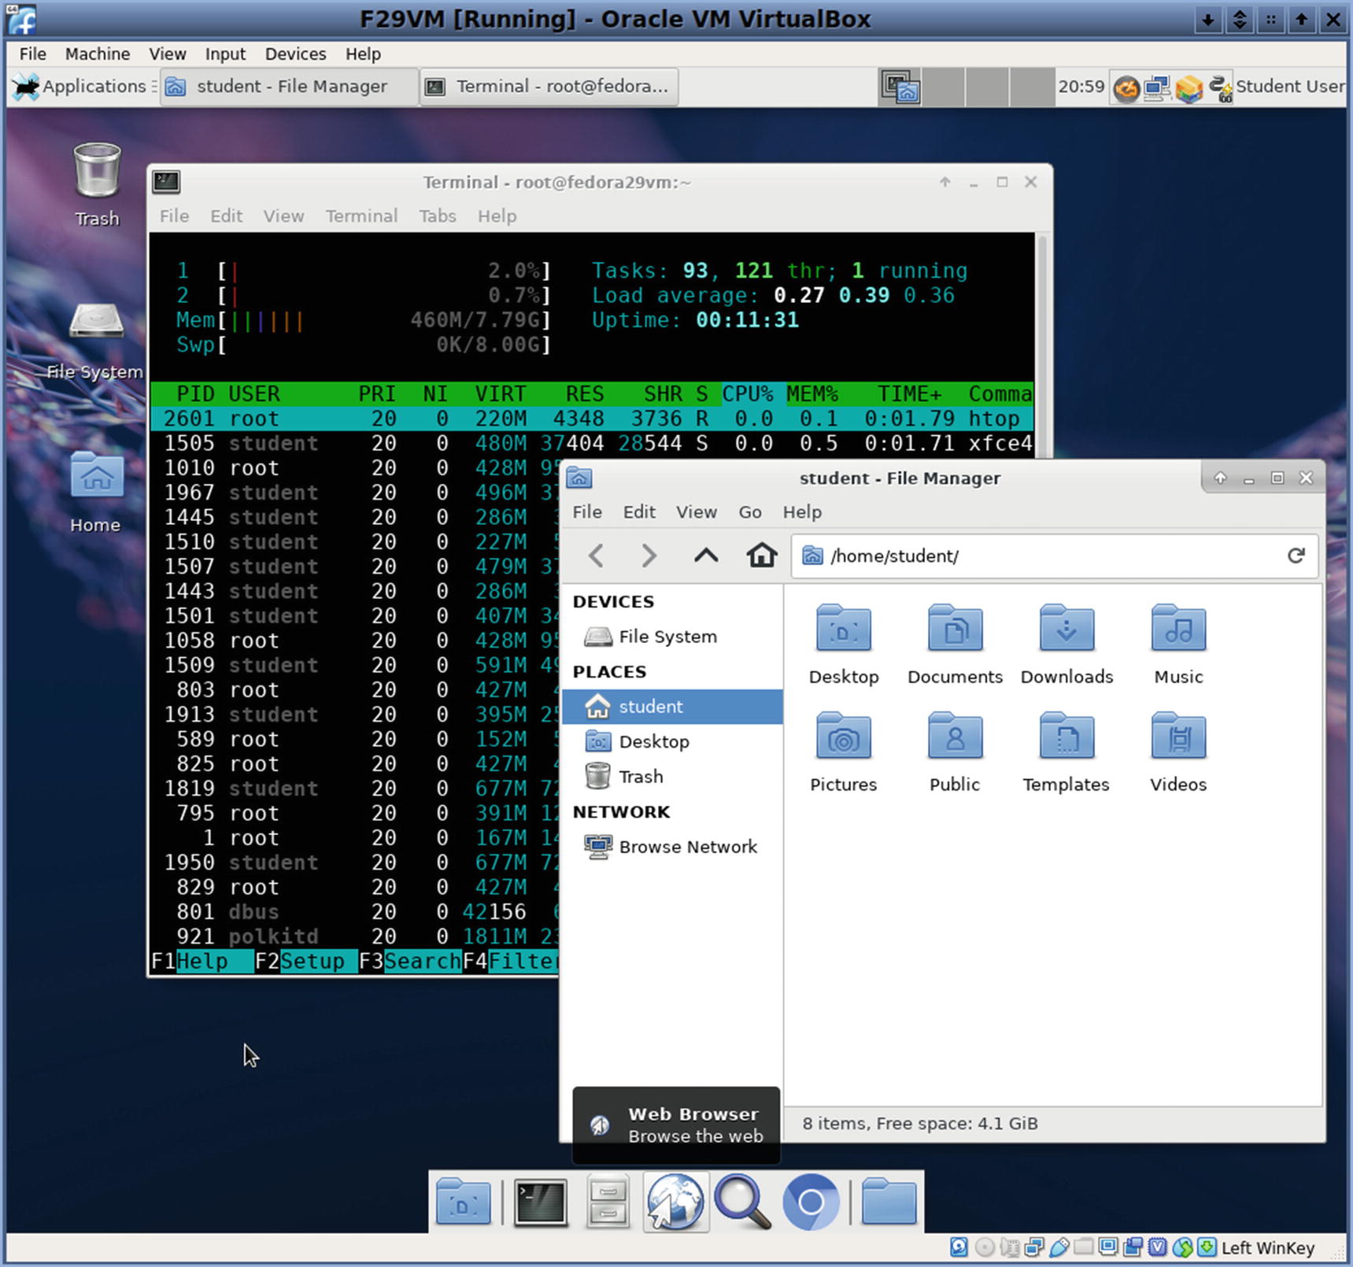
Task: Click F3 Search in htop
Action: (x=410, y=961)
